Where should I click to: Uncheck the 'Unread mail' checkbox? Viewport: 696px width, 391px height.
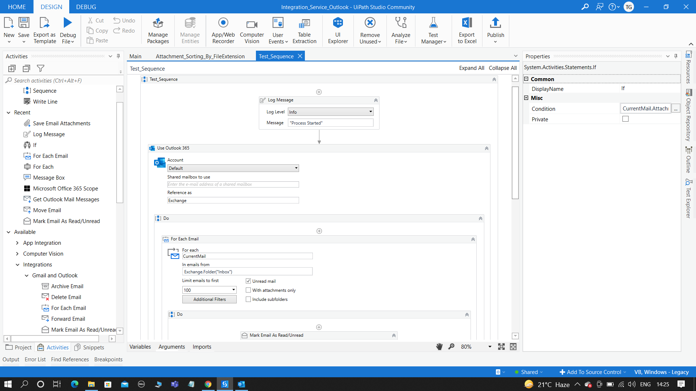pos(248,281)
